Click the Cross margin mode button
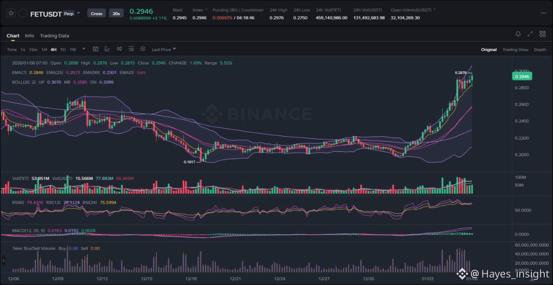 (96, 13)
